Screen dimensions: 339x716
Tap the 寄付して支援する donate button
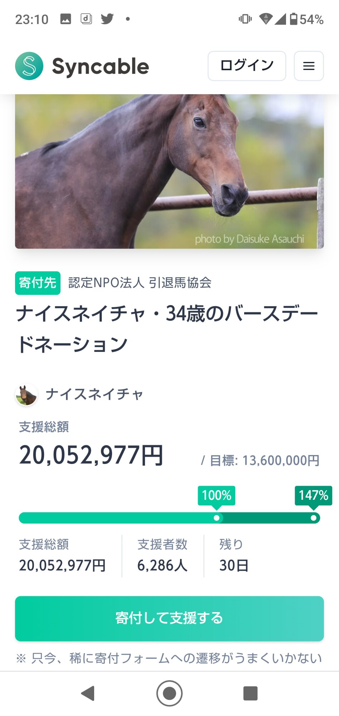tap(169, 618)
